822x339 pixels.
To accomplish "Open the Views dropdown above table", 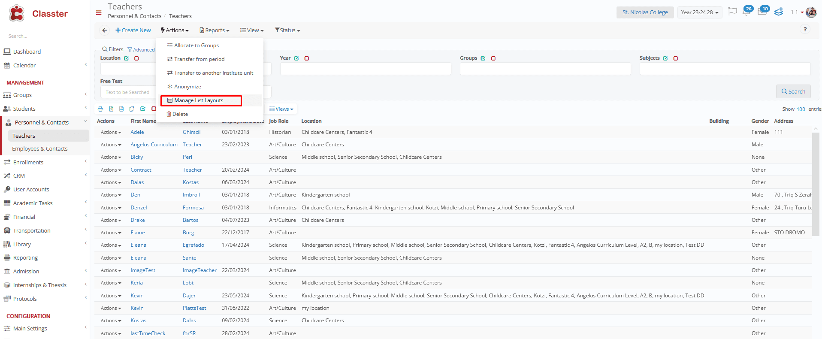I will 281,109.
